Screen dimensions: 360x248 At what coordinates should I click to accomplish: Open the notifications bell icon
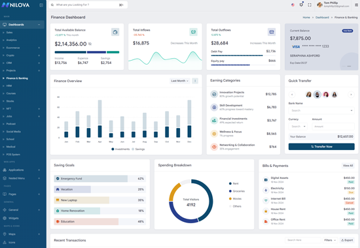pos(301,5)
